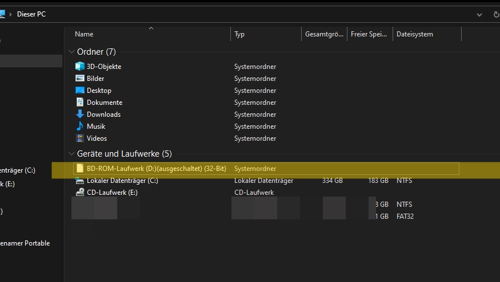Select the Musik folder name

click(x=96, y=126)
